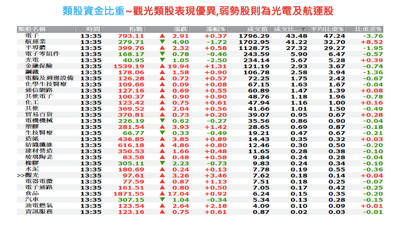
Task: Click the green down arrow in 光電 row
Action: pyautogui.click(x=162, y=60)
